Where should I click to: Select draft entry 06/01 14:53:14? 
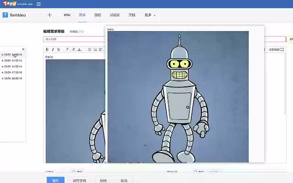tap(13, 61)
